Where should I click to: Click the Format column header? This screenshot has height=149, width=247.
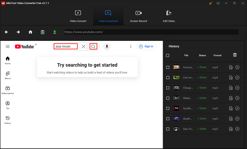(x=218, y=55)
